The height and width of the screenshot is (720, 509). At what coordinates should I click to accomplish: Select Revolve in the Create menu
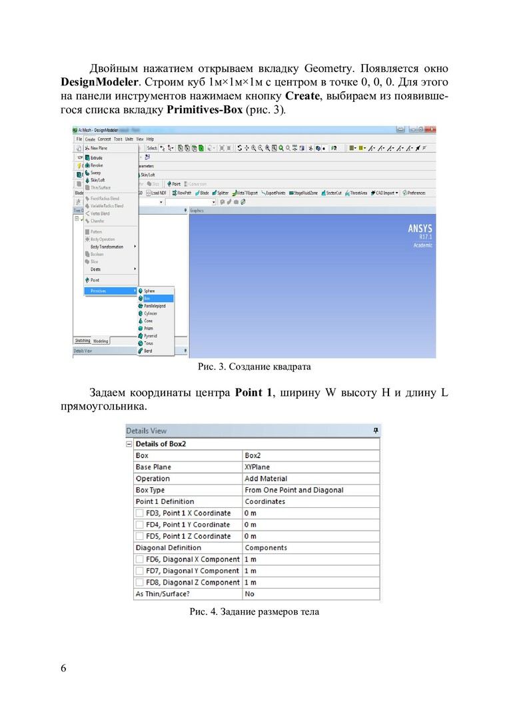coord(96,165)
